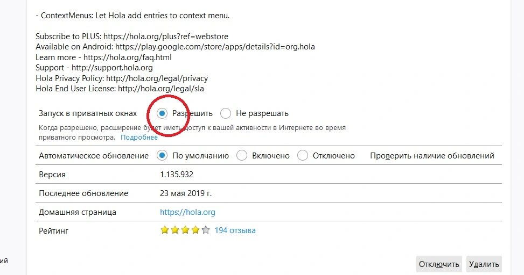Click the Версия label
The width and height of the screenshot is (524, 275).
click(52, 175)
